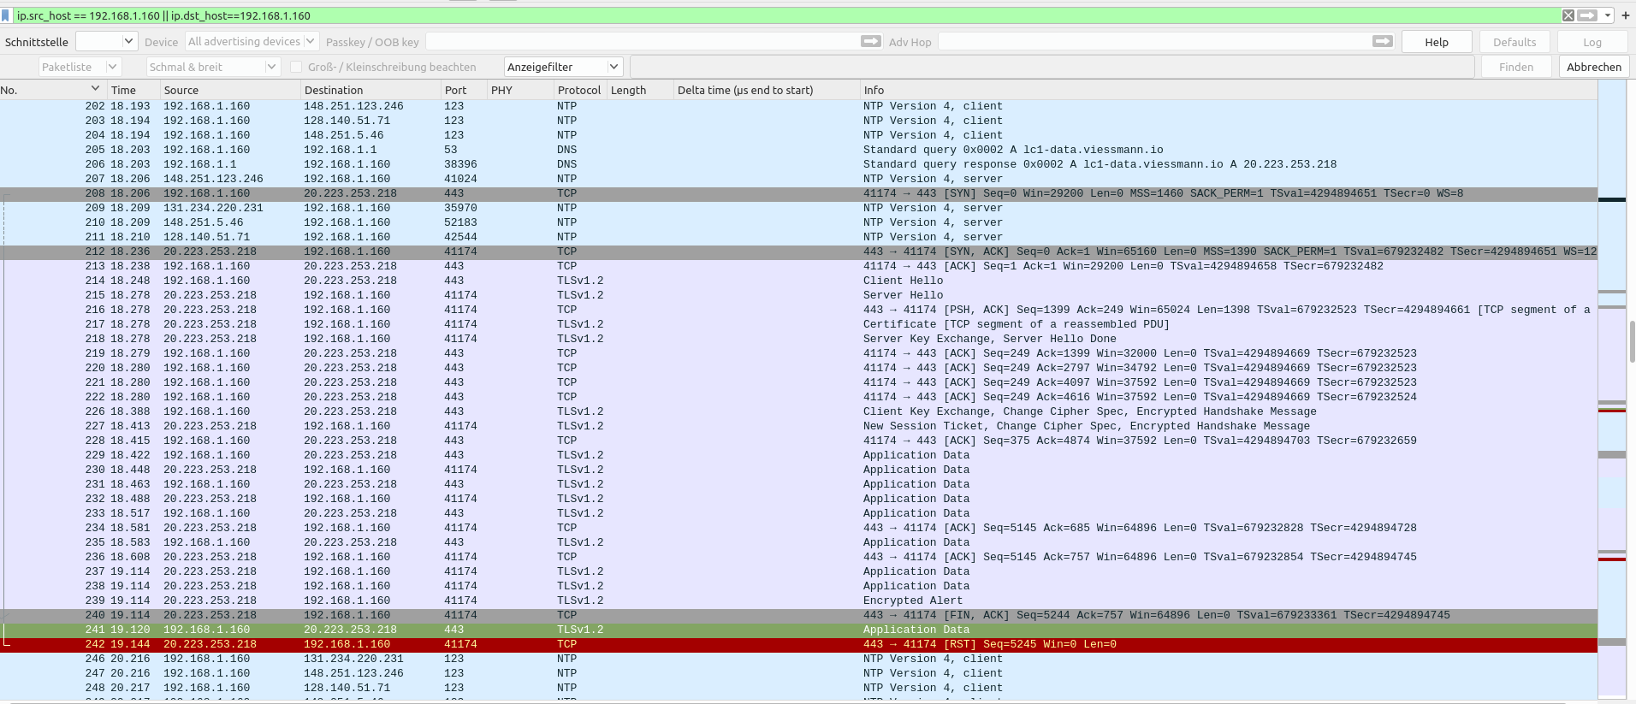Click the Log button

1592,42
